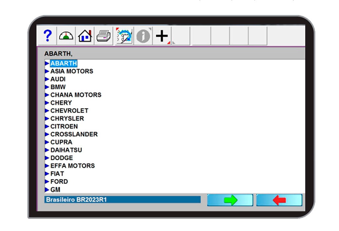Expand the BMW tree arrow
Image resolution: width=339 pixels, height=231 pixels.
pyautogui.click(x=47, y=87)
